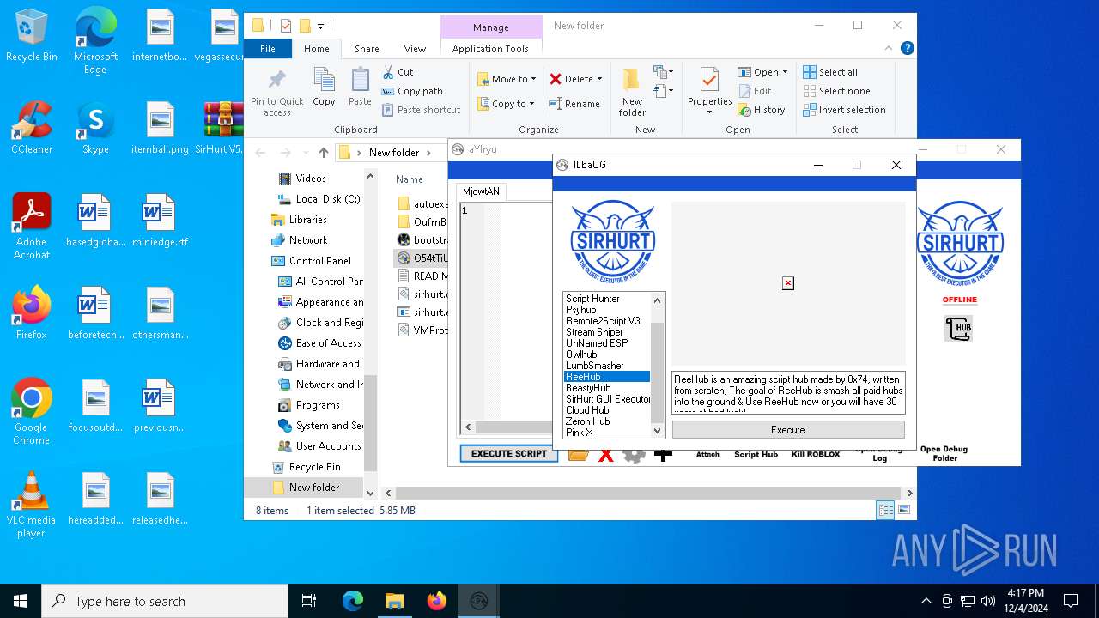
Task: Click the Kill ROBLOX button
Action: (x=816, y=454)
